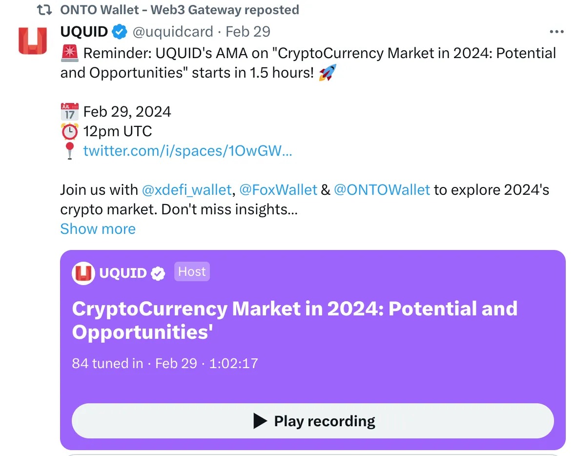Open the @ONTOWallet mention
Viewport: 577px width, 456px height.
pyautogui.click(x=382, y=190)
